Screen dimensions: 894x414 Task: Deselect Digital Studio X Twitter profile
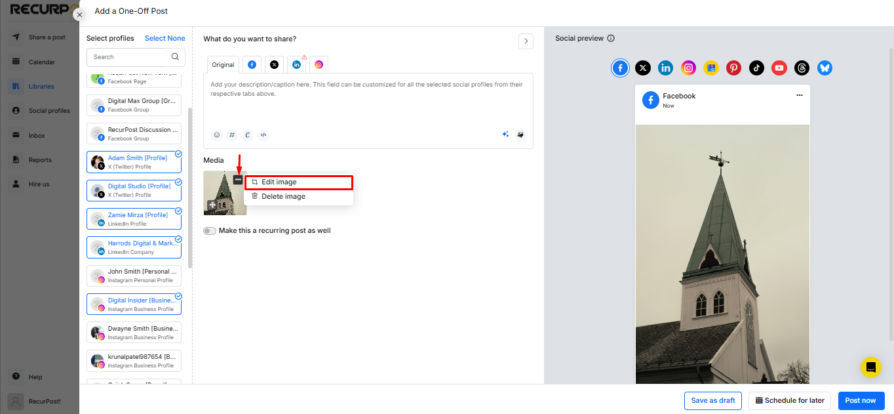pyautogui.click(x=134, y=190)
